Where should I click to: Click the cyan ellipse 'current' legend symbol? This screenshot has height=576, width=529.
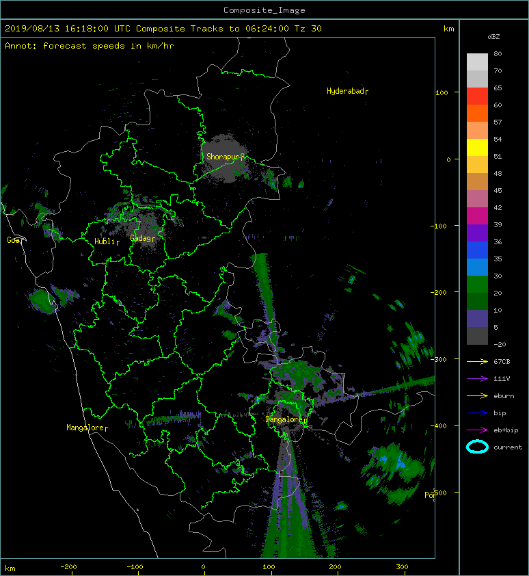pos(477,447)
